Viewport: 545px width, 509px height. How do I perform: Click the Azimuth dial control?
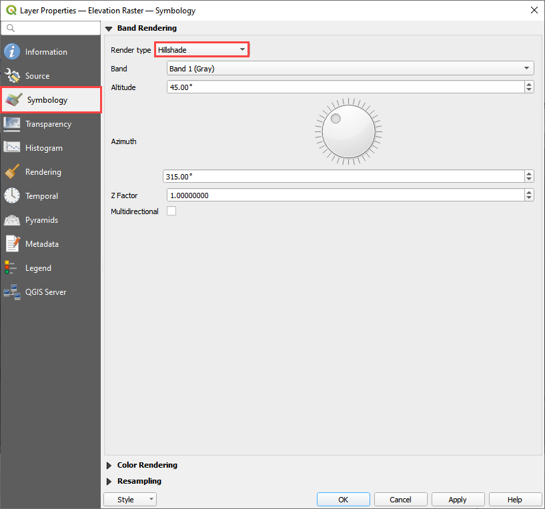tap(348, 131)
